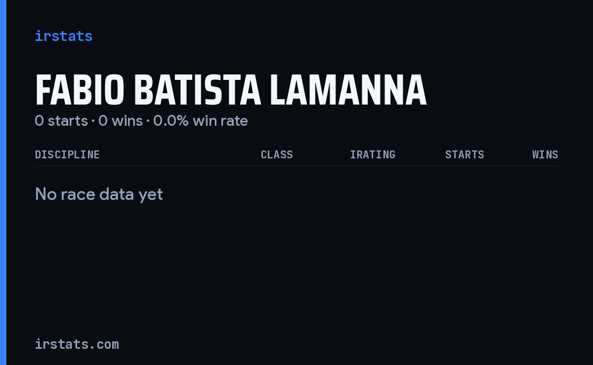Viewport: 593px width, 365px height.
Task: Click the "0.0%" win rate value
Action: point(171,121)
